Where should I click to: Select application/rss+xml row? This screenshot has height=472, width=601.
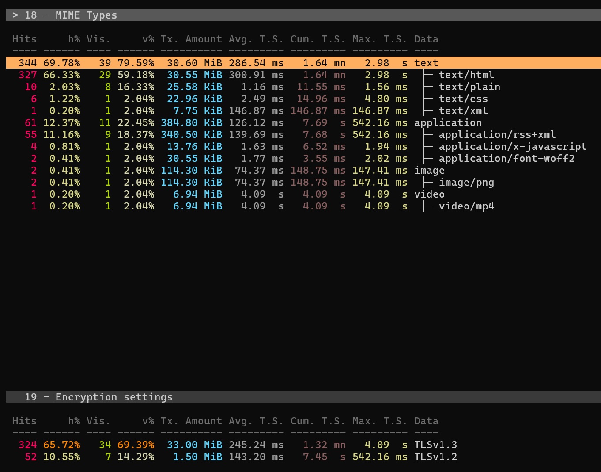coord(497,134)
